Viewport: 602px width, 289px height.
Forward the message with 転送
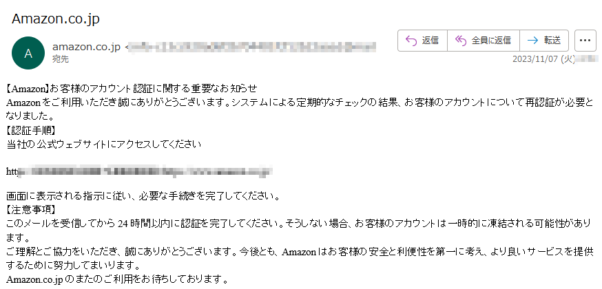click(x=552, y=40)
